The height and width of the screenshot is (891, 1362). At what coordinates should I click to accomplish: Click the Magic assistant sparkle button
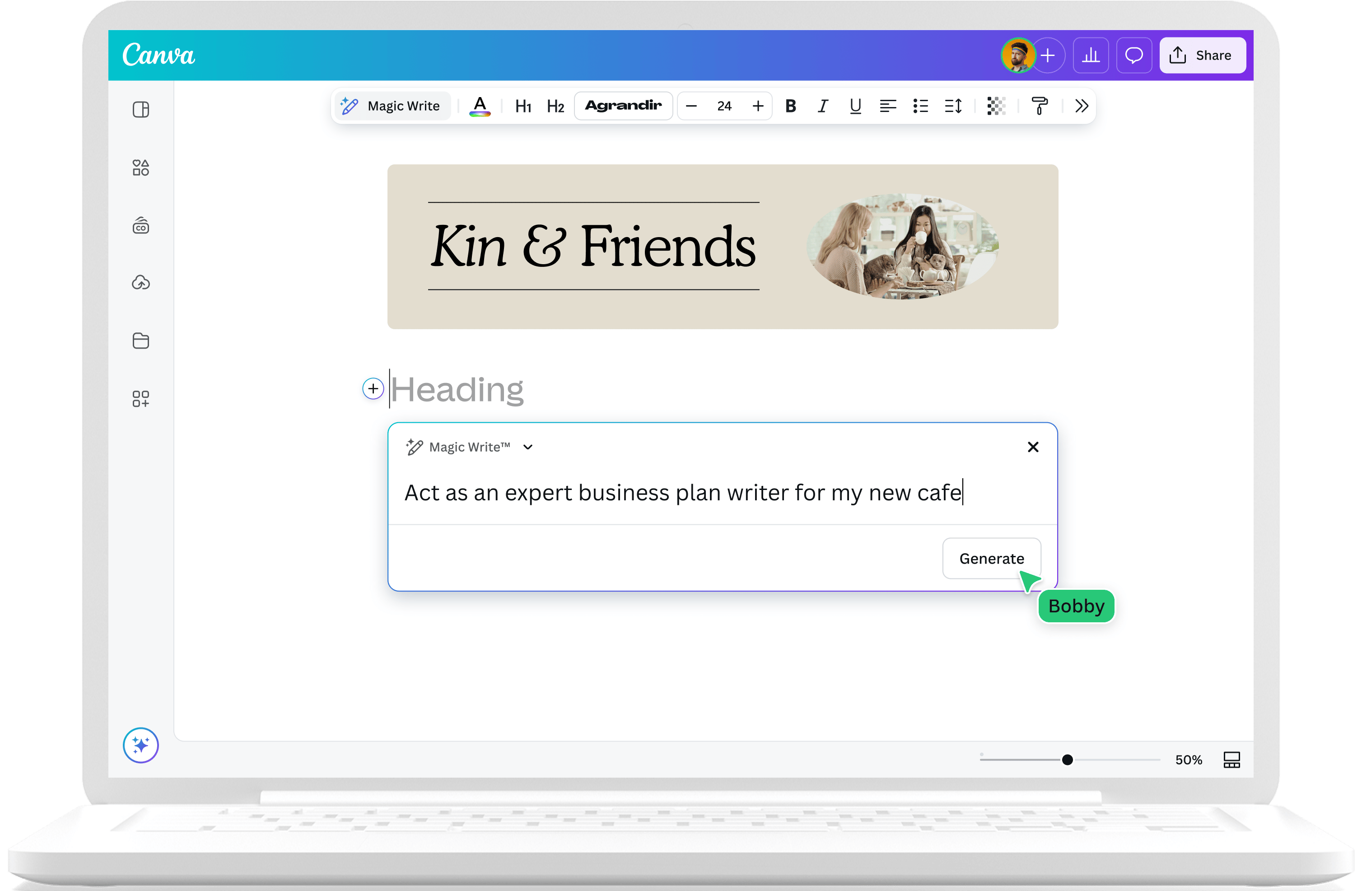click(141, 745)
